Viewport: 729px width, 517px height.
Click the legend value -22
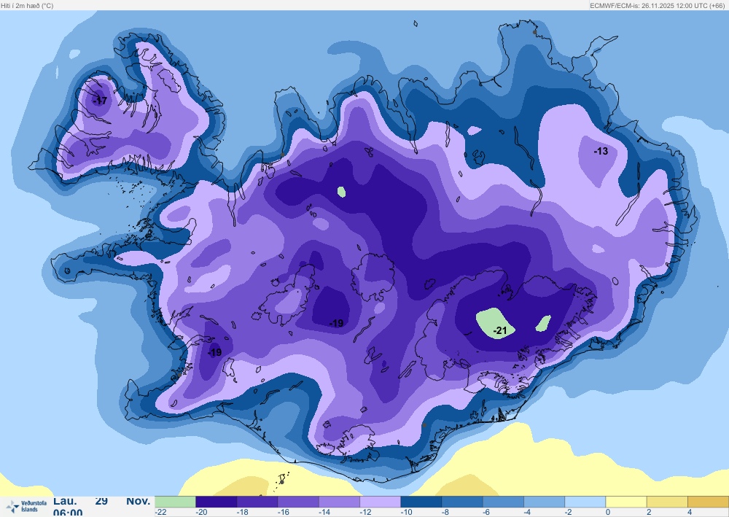161,513
